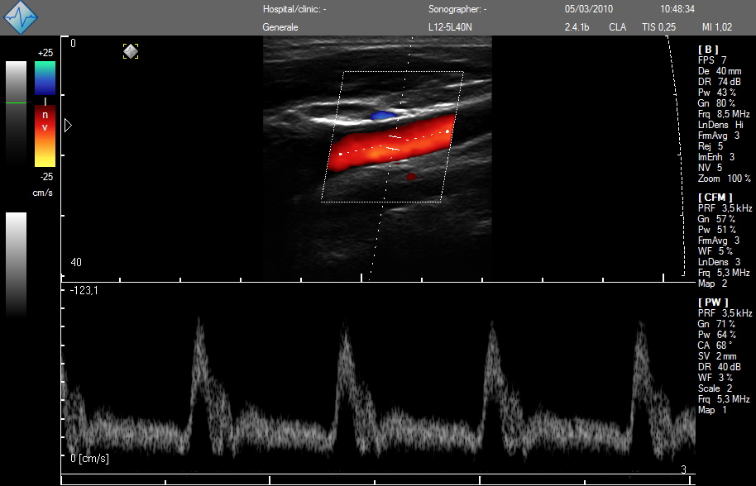This screenshot has height=486, width=756.
Task: Click the WF 5 % wall filter parameter
Action: (715, 251)
